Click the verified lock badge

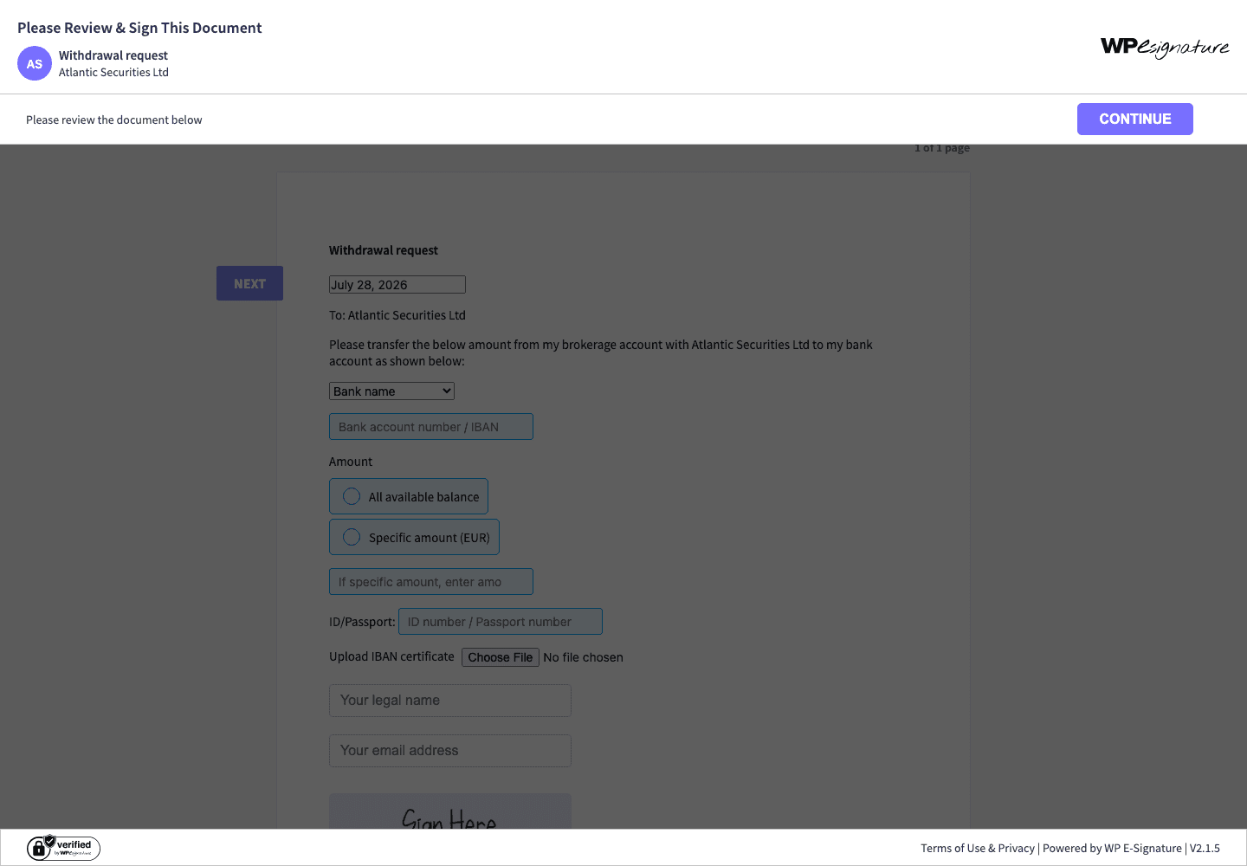tap(63, 848)
